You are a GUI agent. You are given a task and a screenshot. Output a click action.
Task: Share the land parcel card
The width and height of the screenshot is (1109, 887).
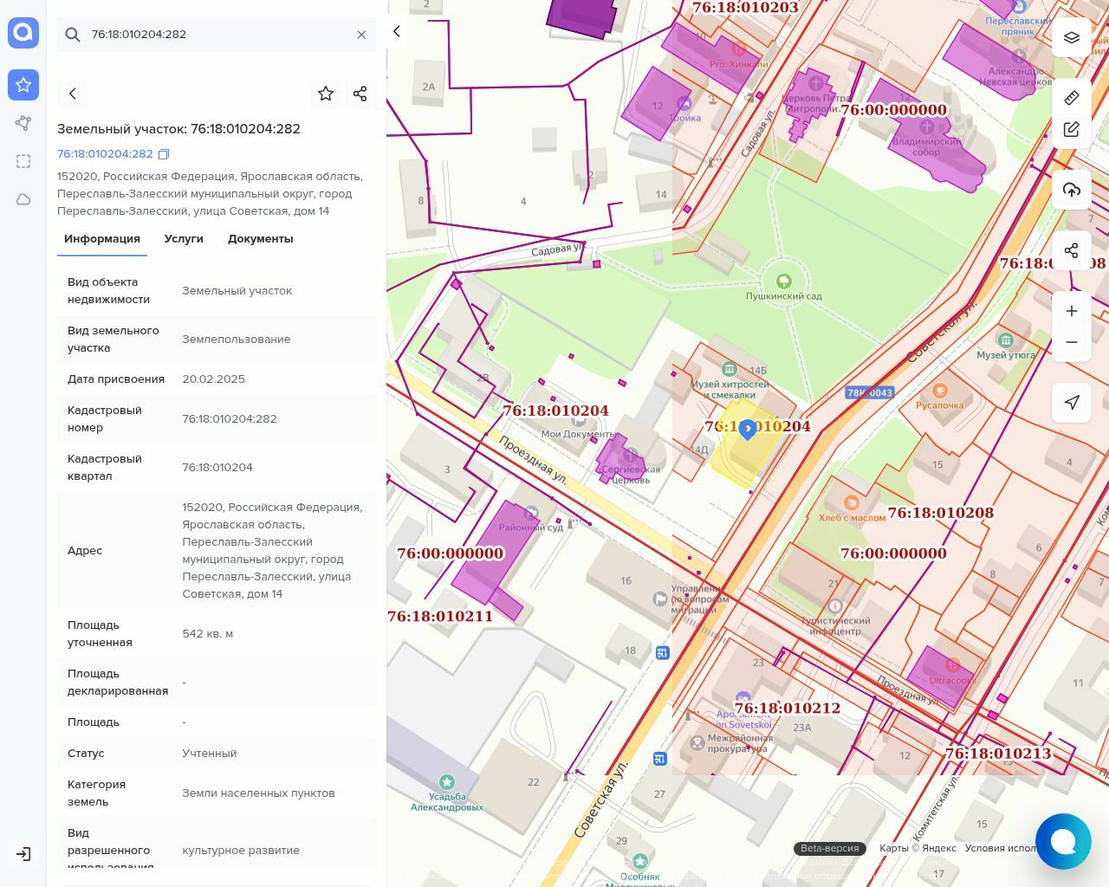point(360,94)
